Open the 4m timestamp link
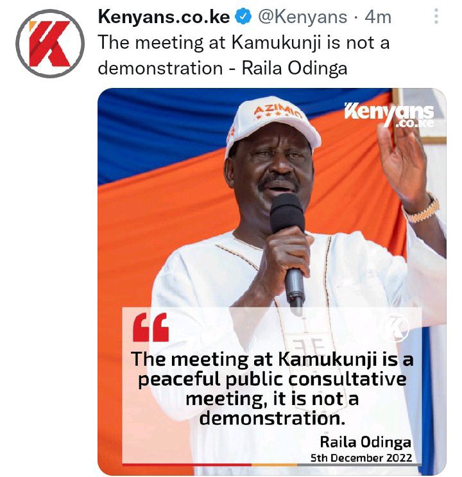The width and height of the screenshot is (462, 477). pos(378,17)
